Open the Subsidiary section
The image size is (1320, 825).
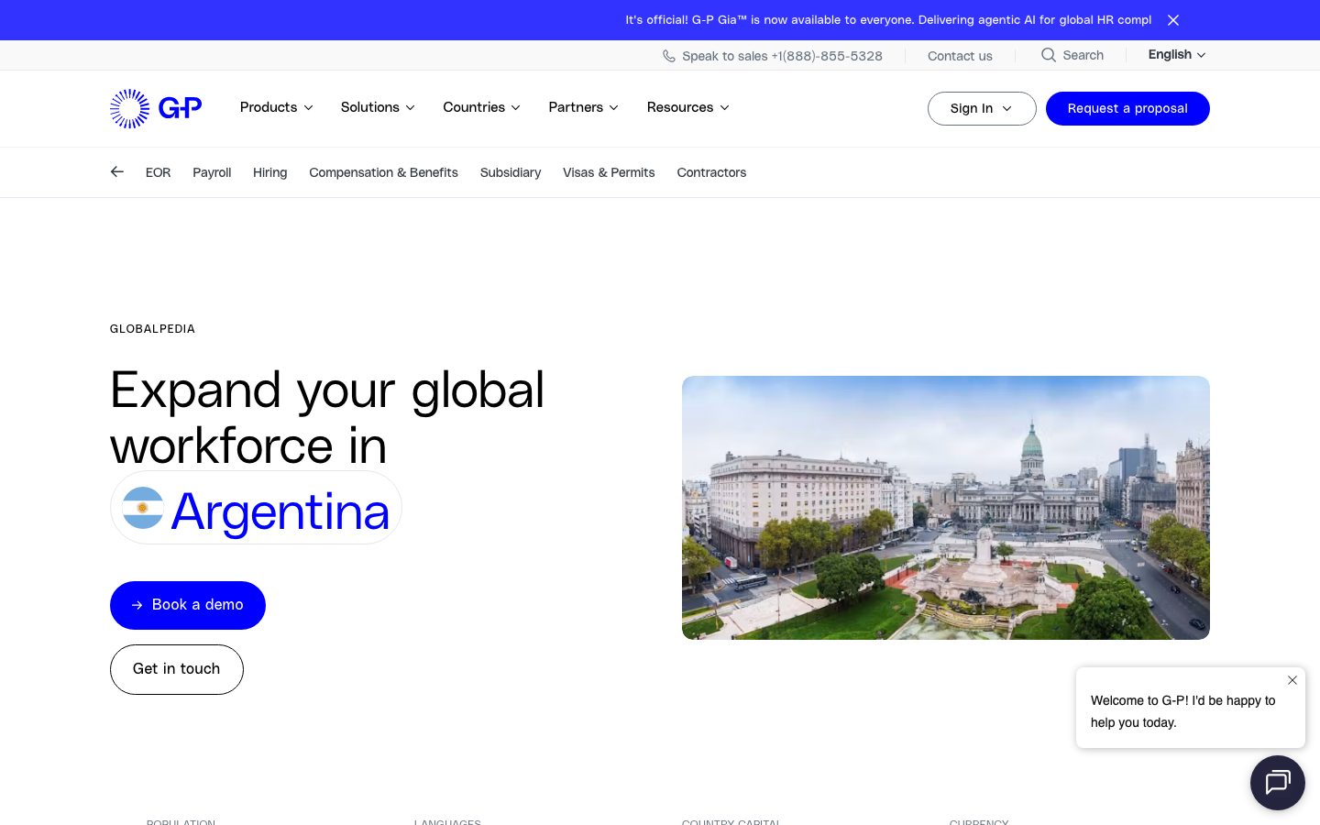pyautogui.click(x=511, y=172)
